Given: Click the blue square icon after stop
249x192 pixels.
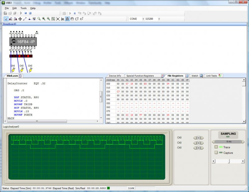Looking at the screenshot, I should tap(30, 13).
